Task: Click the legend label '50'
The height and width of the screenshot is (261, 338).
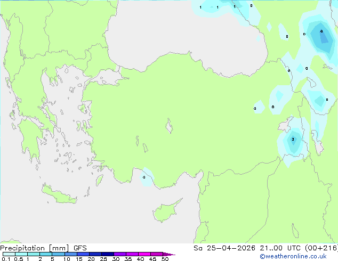Action: pyautogui.click(x=165, y=259)
